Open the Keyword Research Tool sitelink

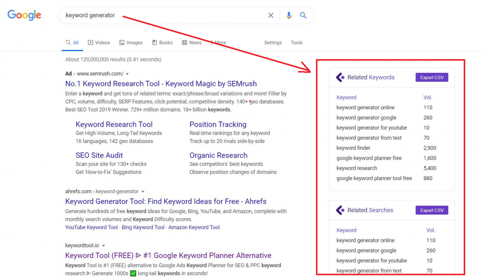[114, 124]
